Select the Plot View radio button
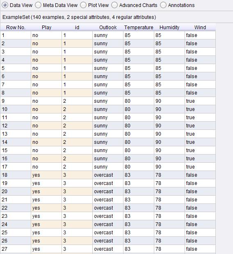Image resolution: width=233 pixels, height=254 pixels. point(94,5)
